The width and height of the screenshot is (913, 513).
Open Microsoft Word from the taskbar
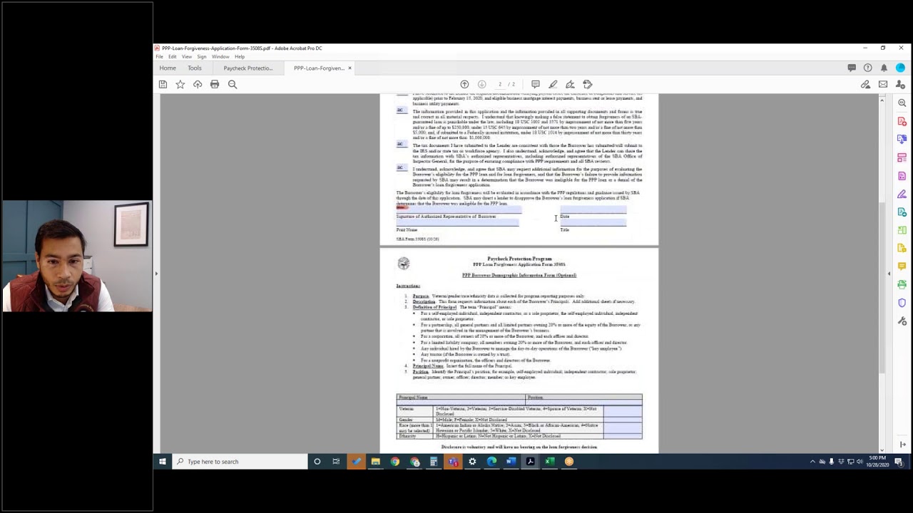(511, 462)
